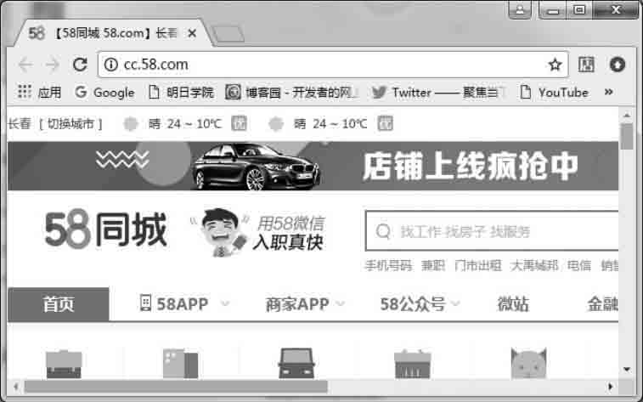The image size is (643, 402).
Task: Click the briefcase category icon
Action: tap(64, 364)
